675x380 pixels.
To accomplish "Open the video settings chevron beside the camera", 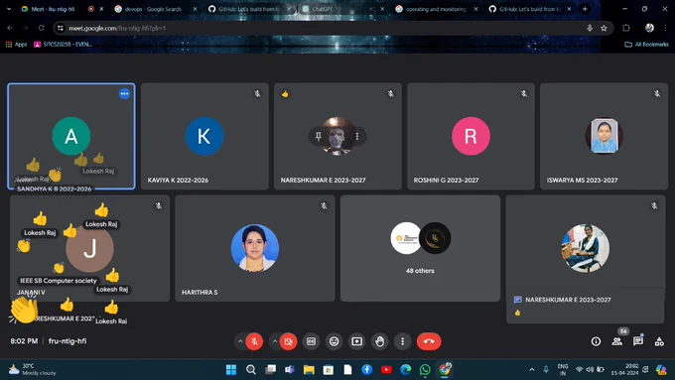I will point(275,341).
